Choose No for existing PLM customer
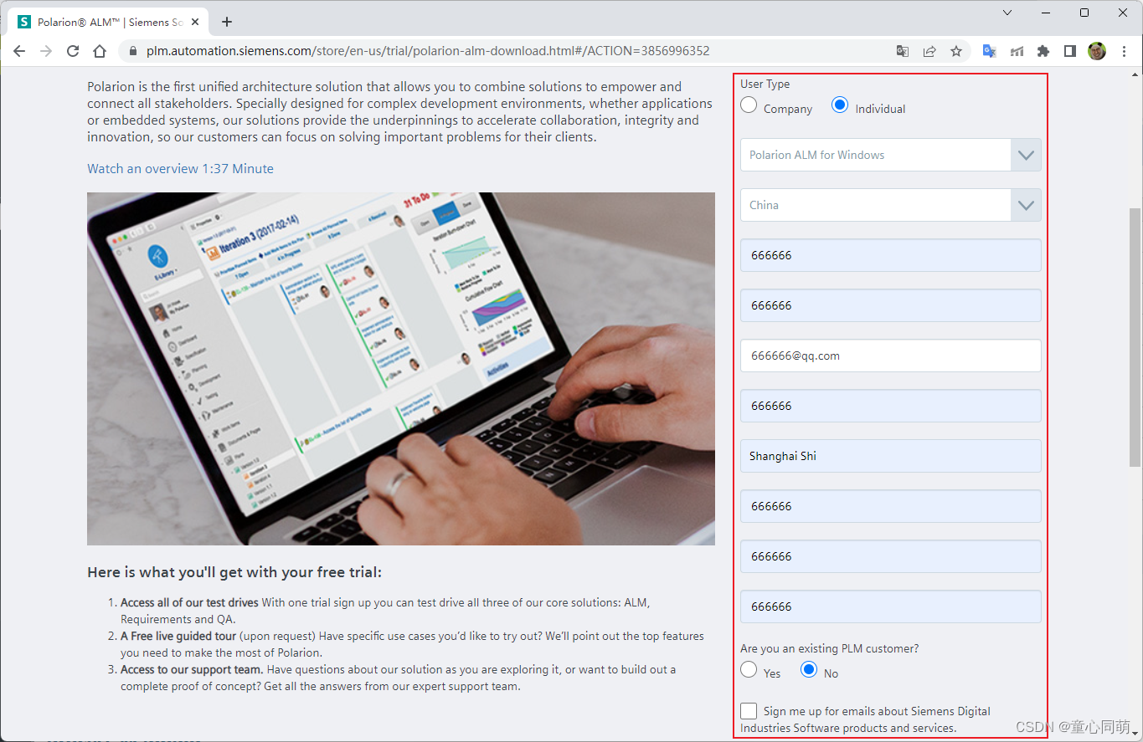This screenshot has height=742, width=1143. 809,670
